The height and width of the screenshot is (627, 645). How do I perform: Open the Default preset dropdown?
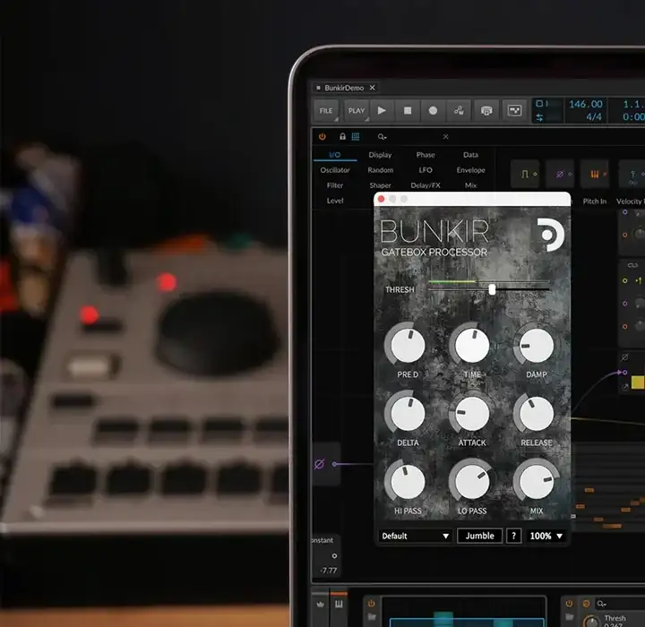coord(415,536)
